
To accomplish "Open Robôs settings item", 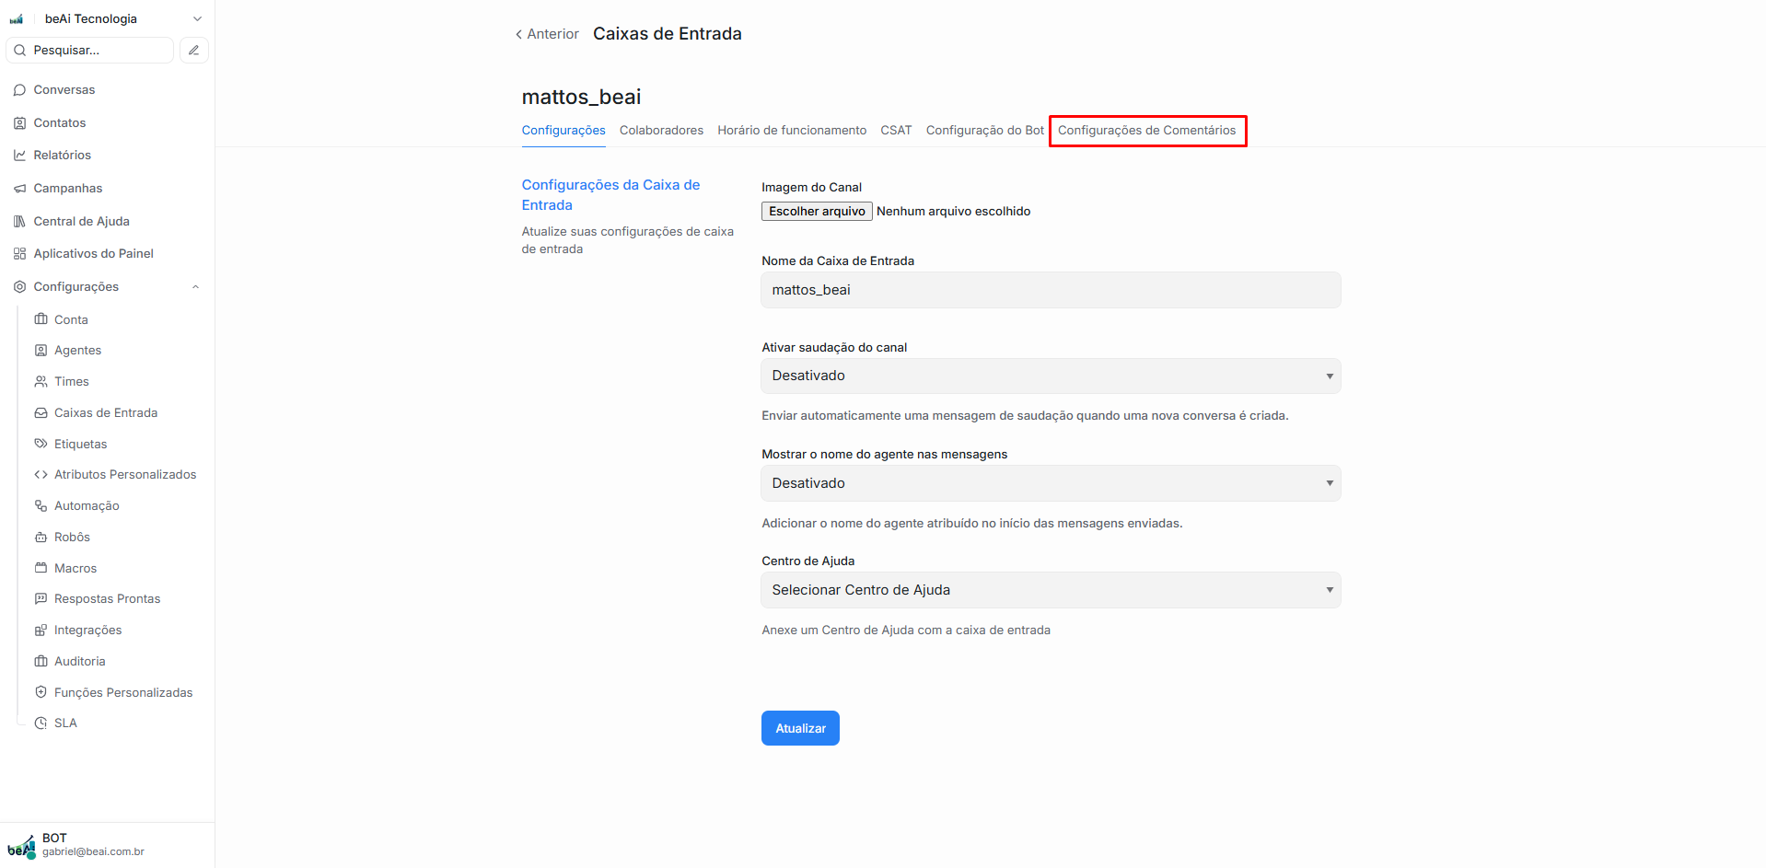I will point(72,538).
